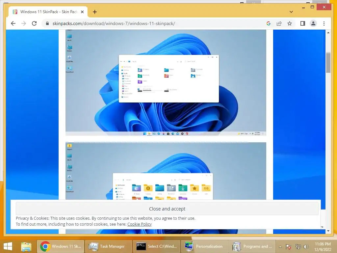Screen dimensions: 337x253
Task: Switch to Chrome taskbar button
Action: tap(61, 246)
